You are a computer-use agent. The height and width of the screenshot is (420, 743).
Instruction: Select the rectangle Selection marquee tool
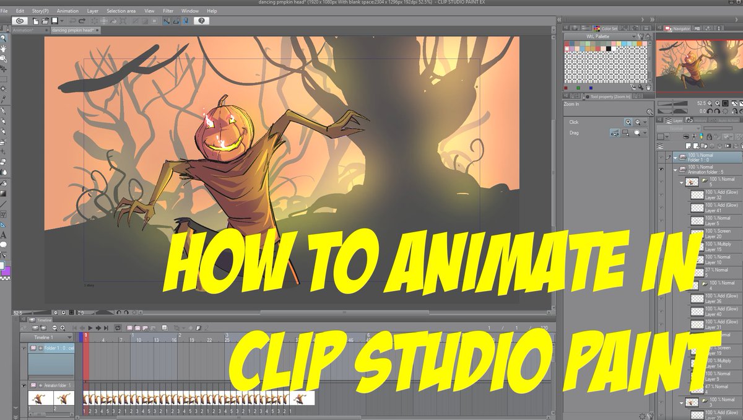[4, 79]
